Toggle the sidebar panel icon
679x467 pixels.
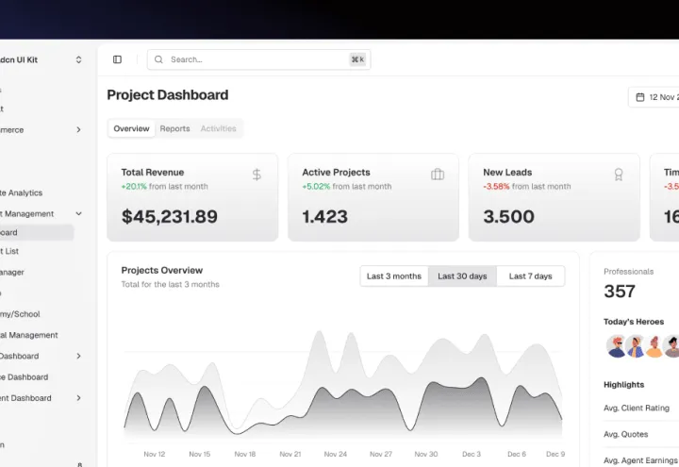[117, 59]
